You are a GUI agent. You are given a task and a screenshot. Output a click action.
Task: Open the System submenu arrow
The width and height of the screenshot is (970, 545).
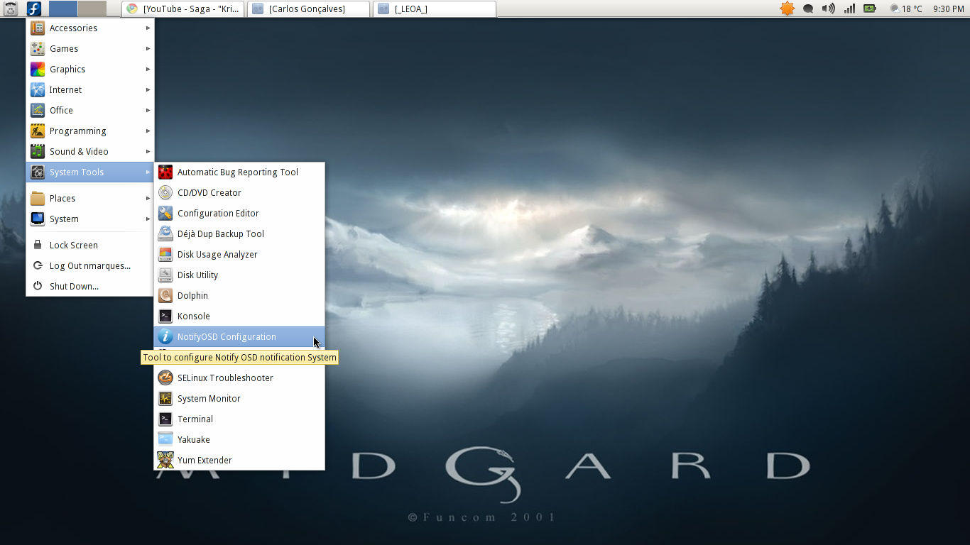(x=148, y=219)
